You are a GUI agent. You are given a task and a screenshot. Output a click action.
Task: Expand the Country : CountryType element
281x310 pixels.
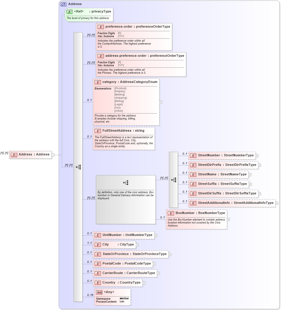(144, 283)
